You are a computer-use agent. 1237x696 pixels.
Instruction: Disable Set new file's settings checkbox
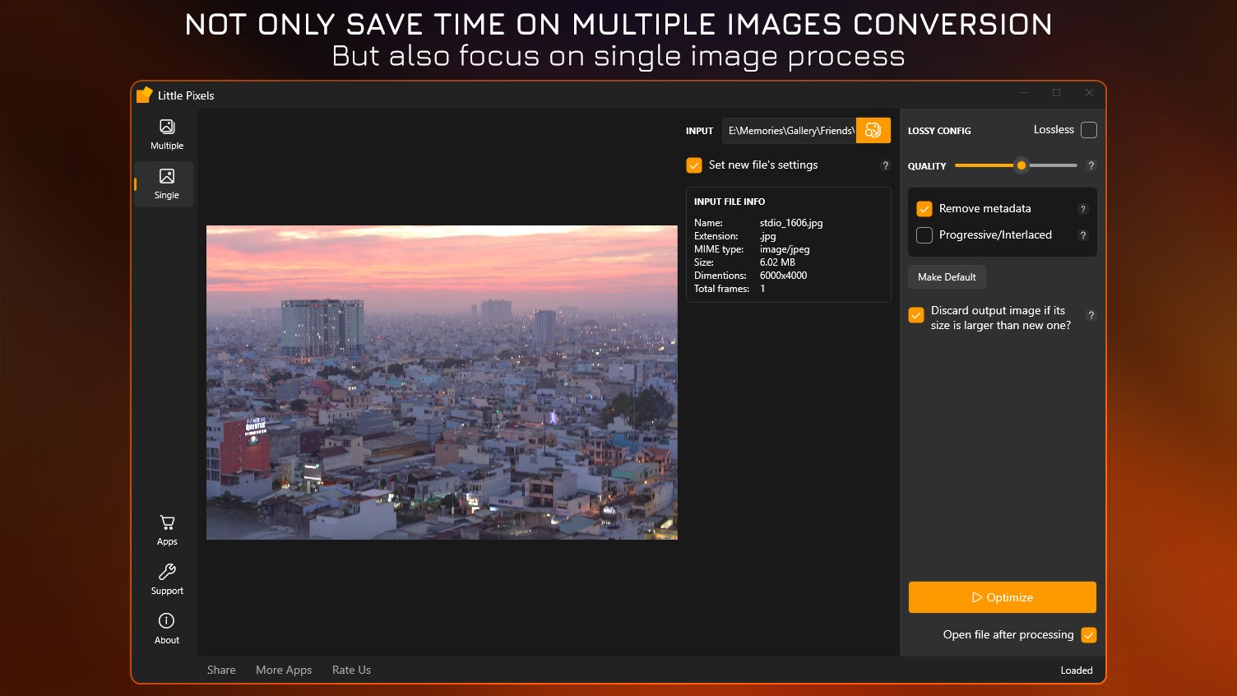point(694,165)
